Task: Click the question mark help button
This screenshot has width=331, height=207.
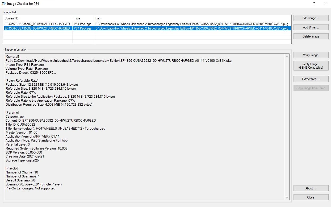Action: 314,4
